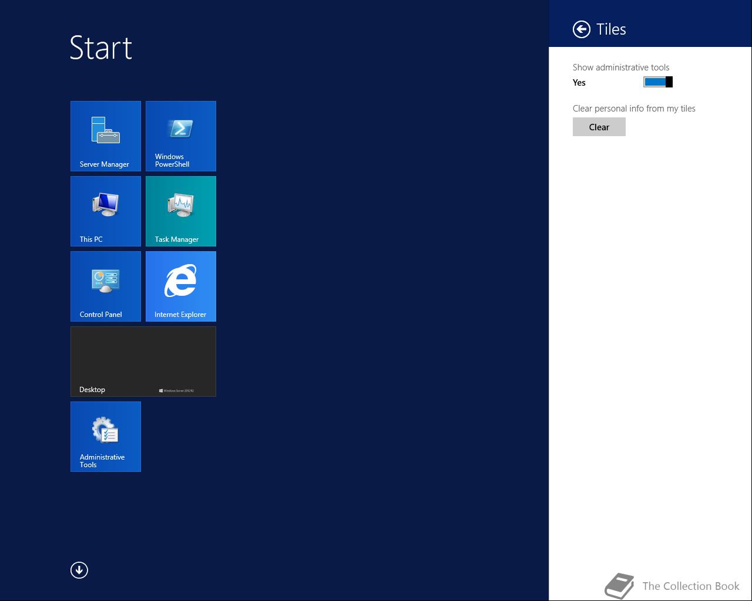This screenshot has height=601, width=752.
Task: Click the Start heading
Action: tap(101, 48)
